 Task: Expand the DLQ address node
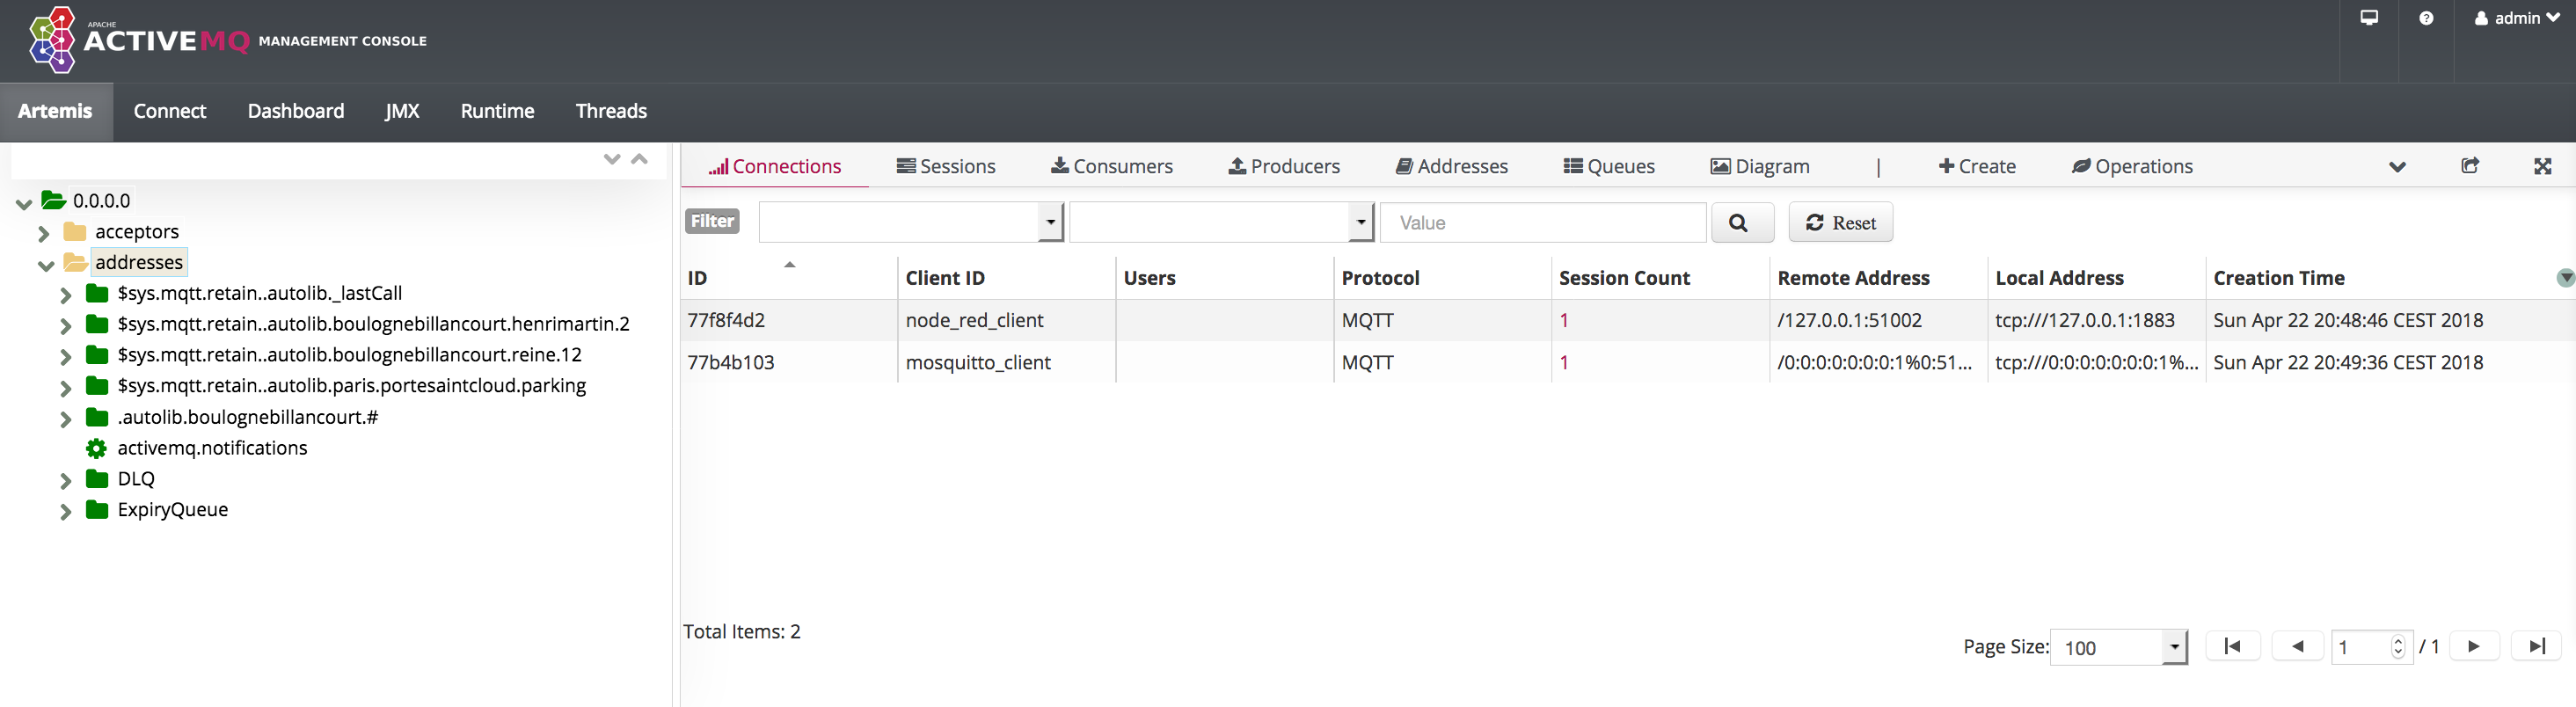pos(66,481)
